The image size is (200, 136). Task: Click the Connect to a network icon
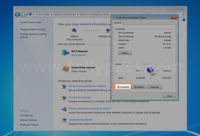click(x=64, y=98)
